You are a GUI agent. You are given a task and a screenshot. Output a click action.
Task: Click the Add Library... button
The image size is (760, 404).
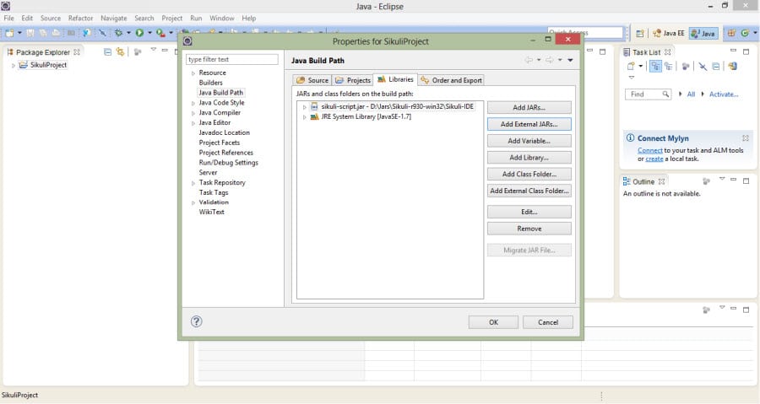(529, 158)
